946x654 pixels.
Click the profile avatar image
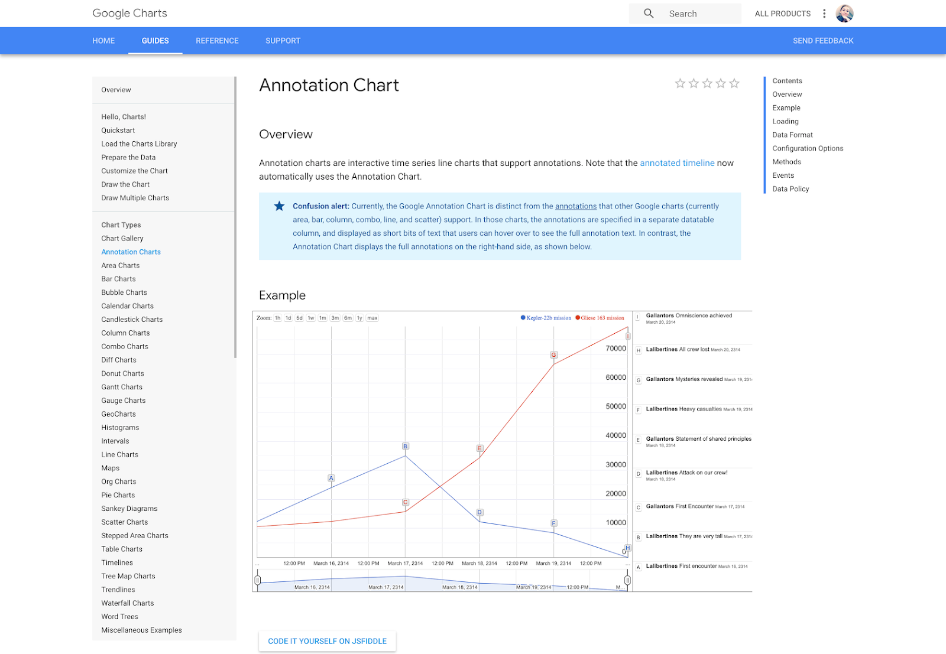pos(845,13)
